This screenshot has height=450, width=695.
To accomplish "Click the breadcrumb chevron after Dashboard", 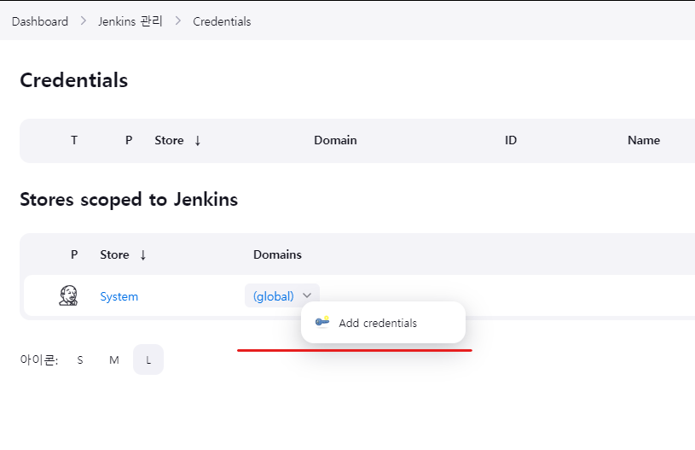I will (84, 20).
